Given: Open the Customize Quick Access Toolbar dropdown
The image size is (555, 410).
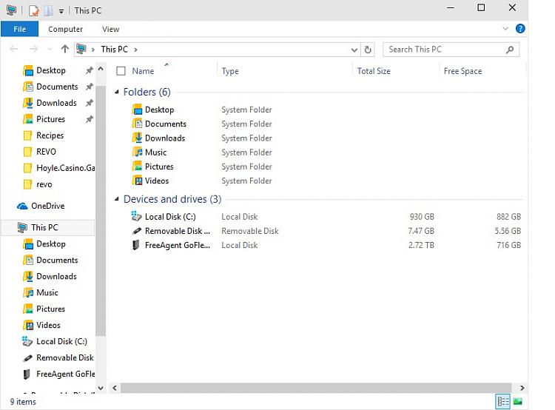Looking at the screenshot, I should (61, 11).
